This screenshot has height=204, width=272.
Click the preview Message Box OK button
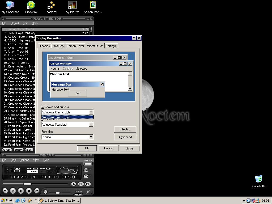(x=77, y=93)
